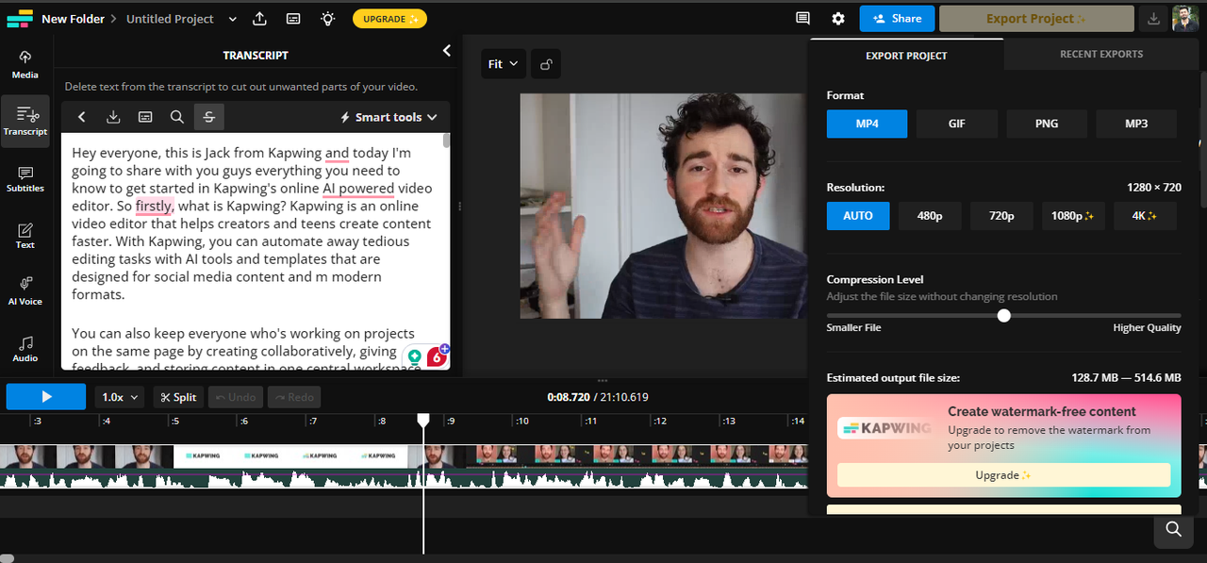Click the Share button
1207x563 pixels.
point(897,19)
